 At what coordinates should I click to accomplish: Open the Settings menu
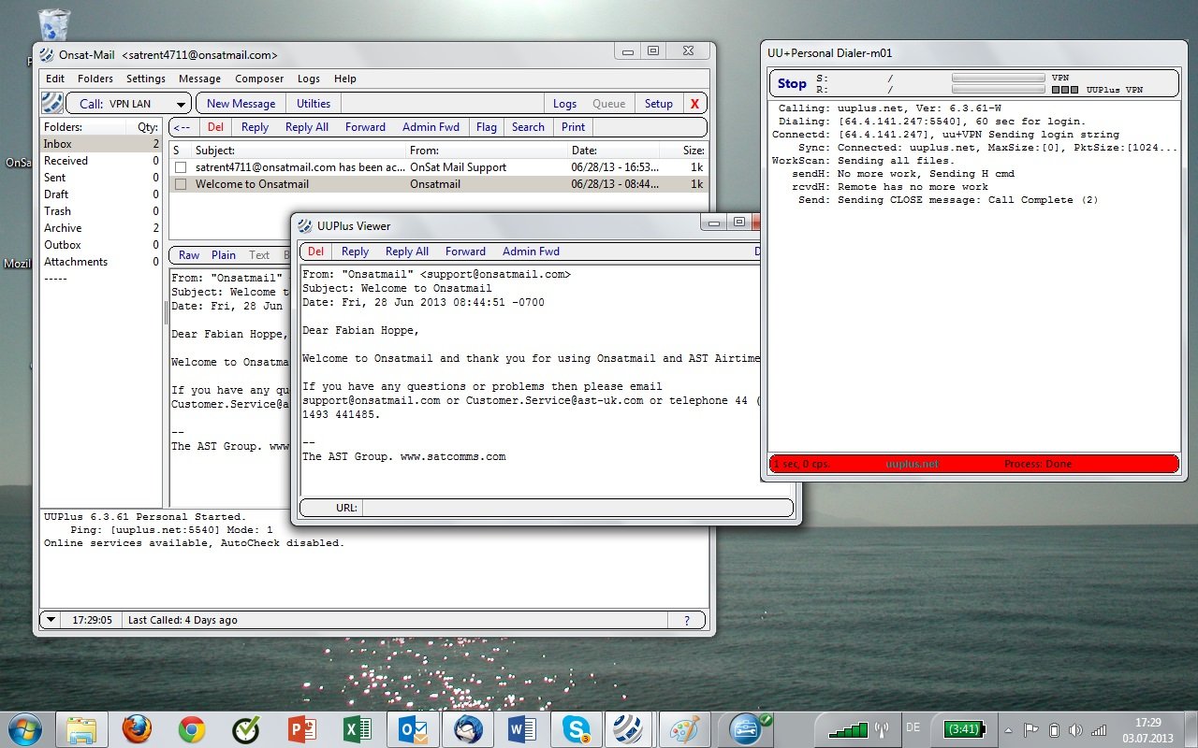[146, 79]
